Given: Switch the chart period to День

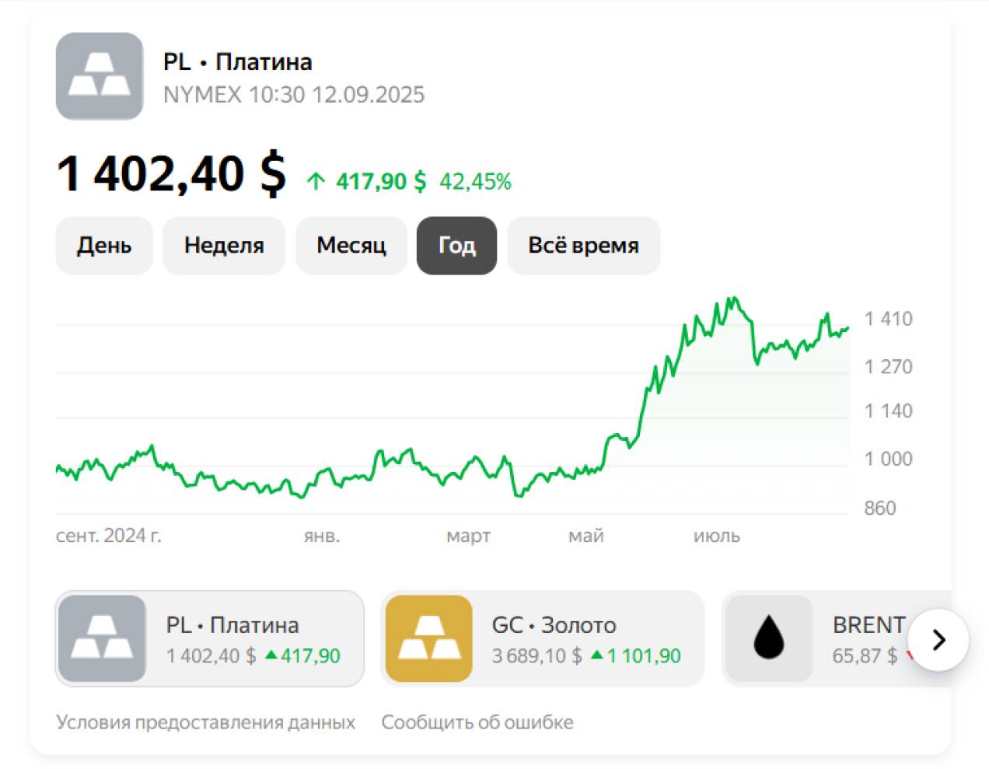Looking at the screenshot, I should pyautogui.click(x=104, y=246).
